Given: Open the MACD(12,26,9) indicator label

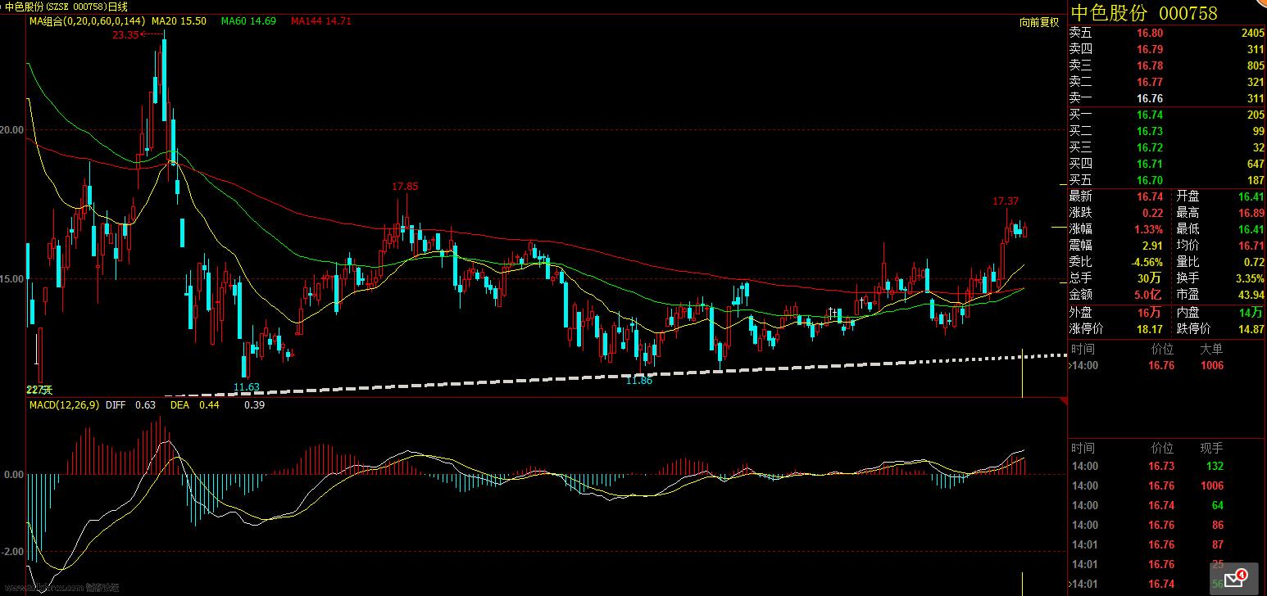Looking at the screenshot, I should click(66, 405).
